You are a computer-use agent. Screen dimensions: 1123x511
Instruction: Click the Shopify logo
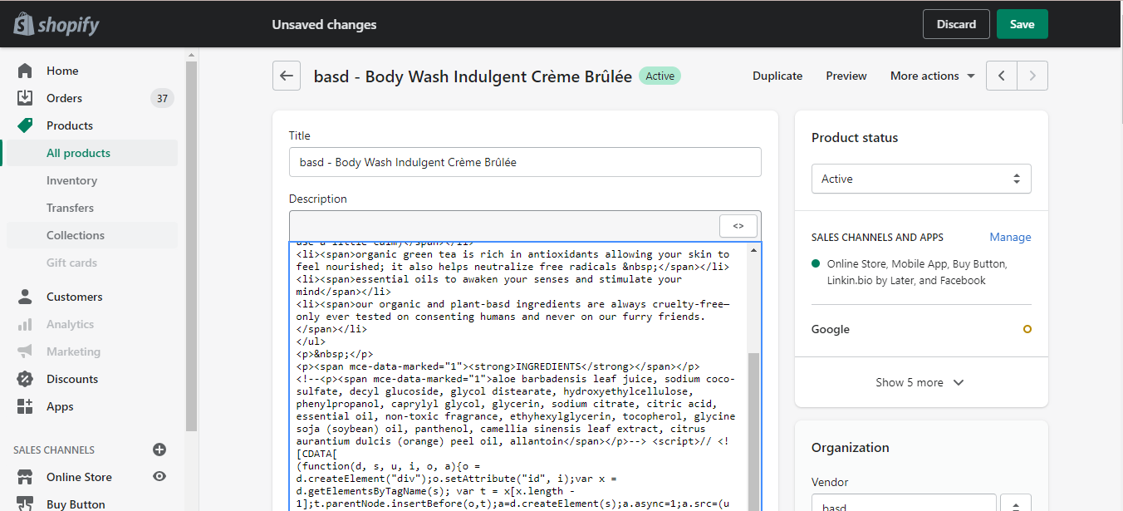coord(56,25)
